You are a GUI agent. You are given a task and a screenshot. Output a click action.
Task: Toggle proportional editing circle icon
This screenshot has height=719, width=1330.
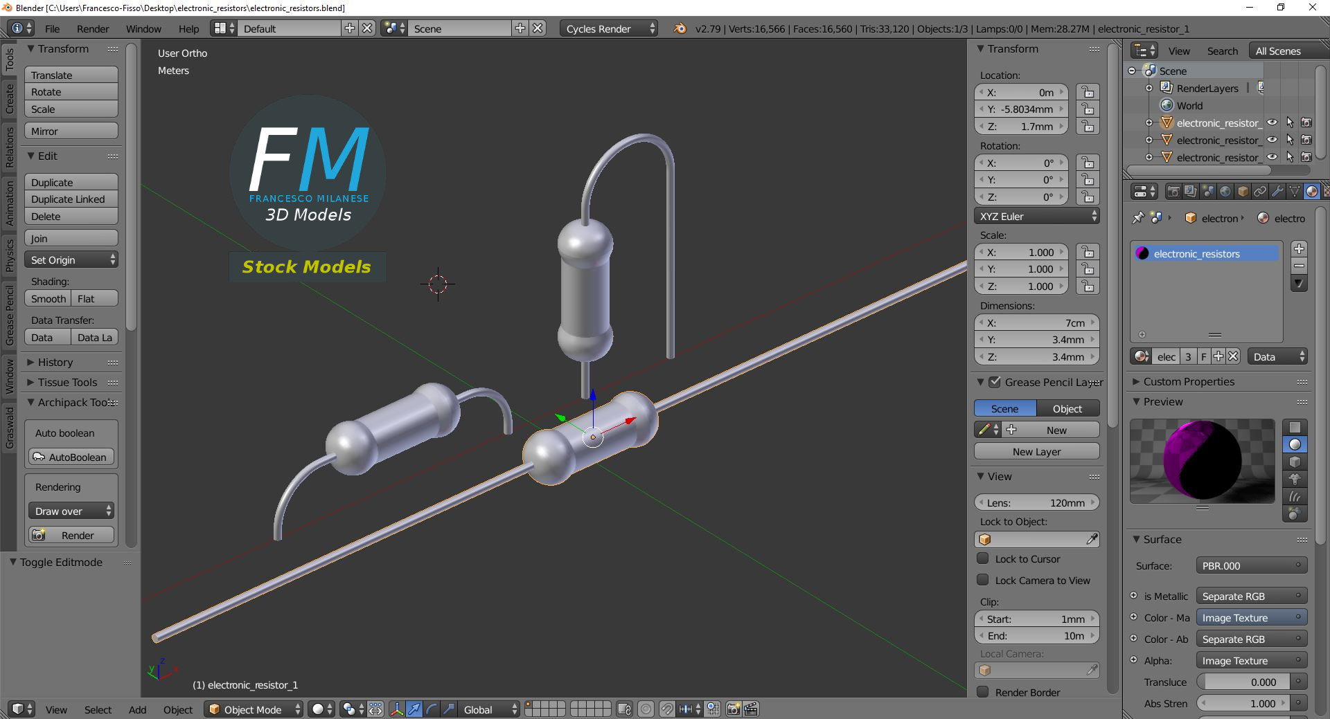coord(646,709)
